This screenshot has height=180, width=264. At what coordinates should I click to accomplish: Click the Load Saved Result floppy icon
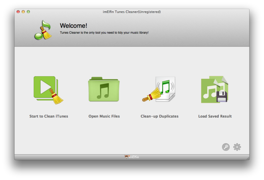pos(214,89)
